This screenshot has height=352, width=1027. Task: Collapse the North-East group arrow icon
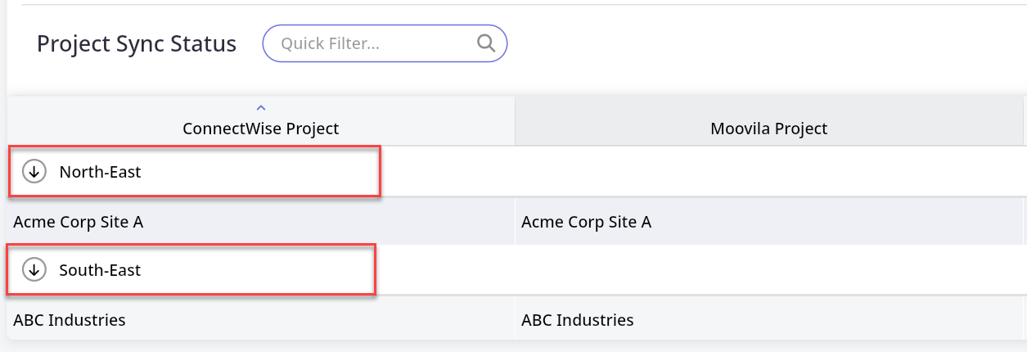pos(34,172)
